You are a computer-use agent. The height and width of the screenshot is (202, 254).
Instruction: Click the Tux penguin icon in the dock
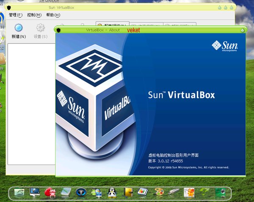click(x=112, y=192)
